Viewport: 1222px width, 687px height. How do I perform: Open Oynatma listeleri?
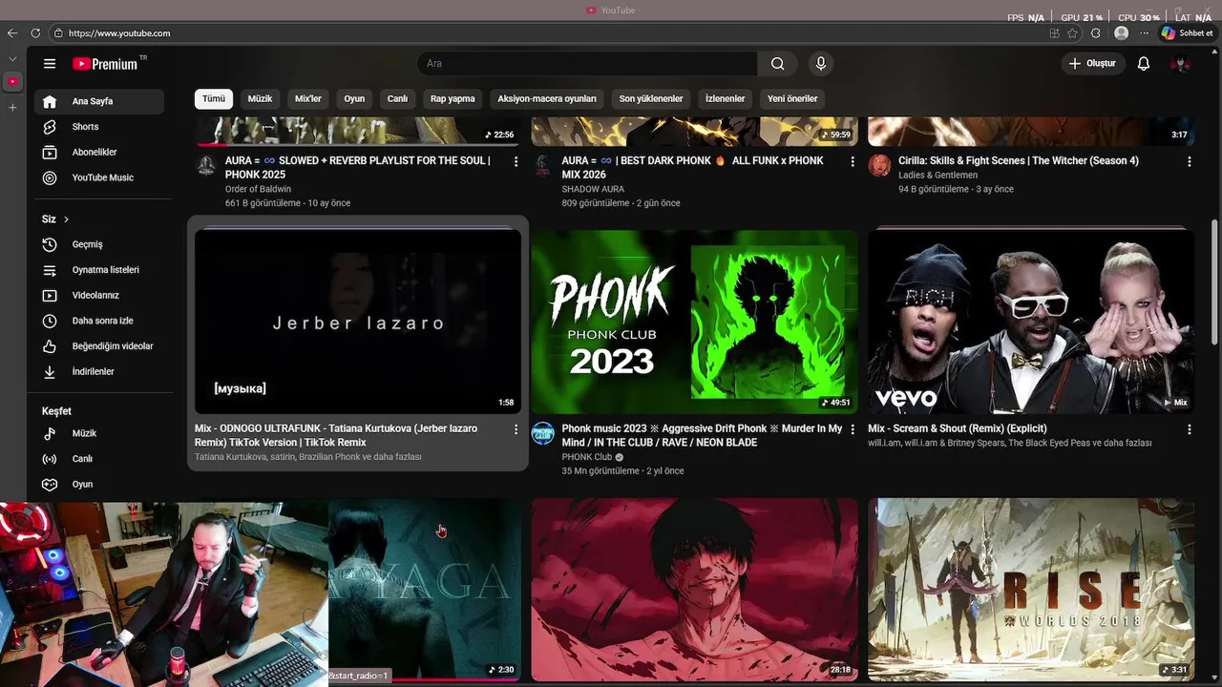[x=99, y=270]
